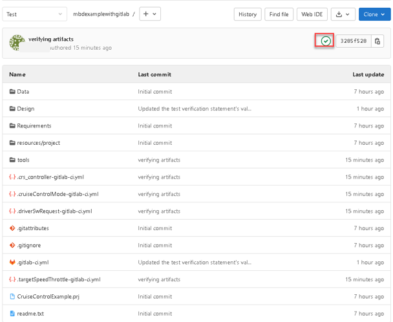This screenshot has height=322, width=393.
Task: Open the Test branch selector dropdown
Action: [x=35, y=14]
